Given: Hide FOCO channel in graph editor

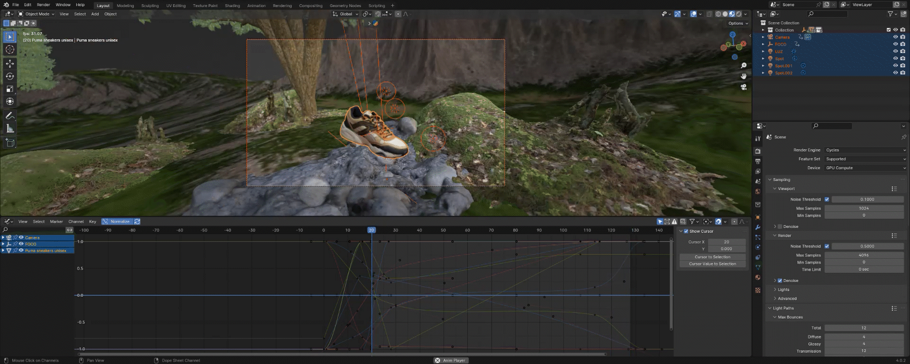Looking at the screenshot, I should (x=21, y=244).
